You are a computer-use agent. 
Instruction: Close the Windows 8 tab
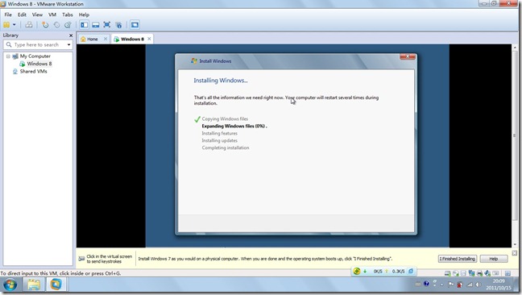(149, 39)
